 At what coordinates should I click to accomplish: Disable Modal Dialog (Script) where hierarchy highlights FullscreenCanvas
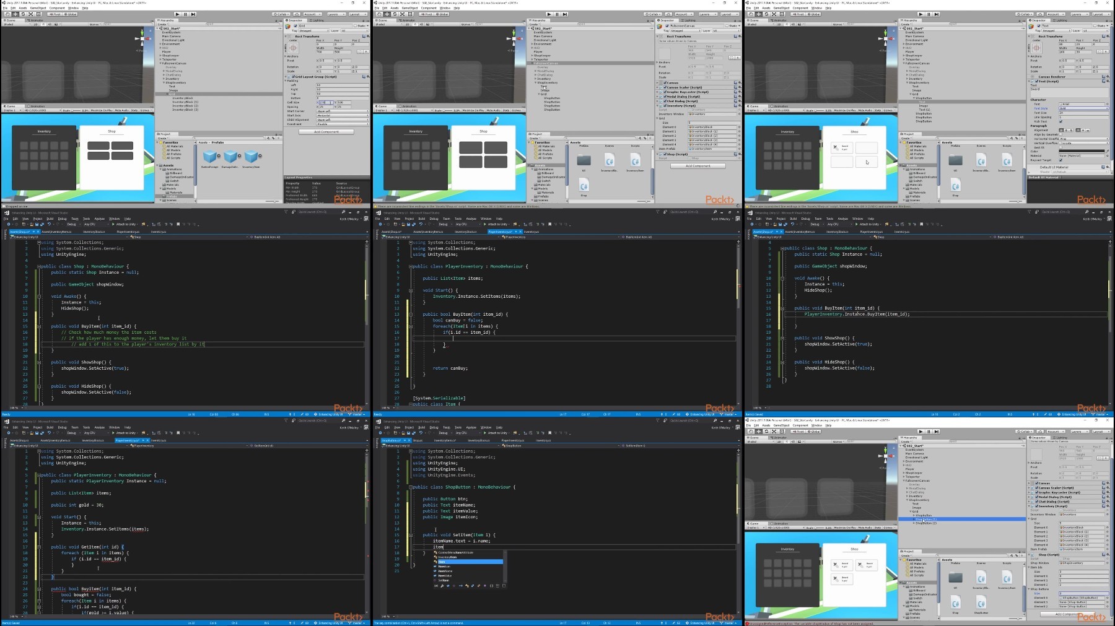665,97
